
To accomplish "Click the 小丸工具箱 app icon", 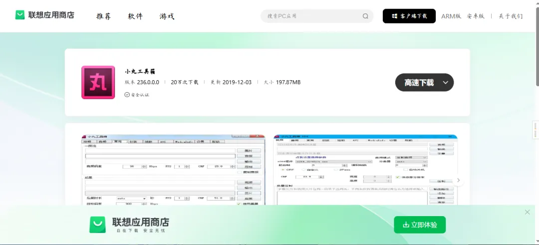I will [x=98, y=82].
